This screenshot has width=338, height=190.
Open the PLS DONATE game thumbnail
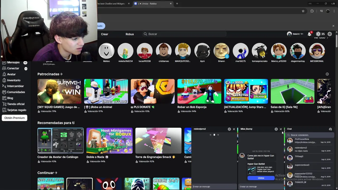(153, 91)
